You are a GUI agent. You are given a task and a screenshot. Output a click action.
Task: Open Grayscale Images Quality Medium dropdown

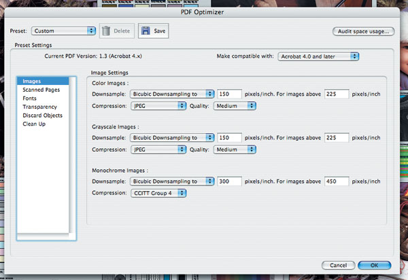(x=235, y=150)
